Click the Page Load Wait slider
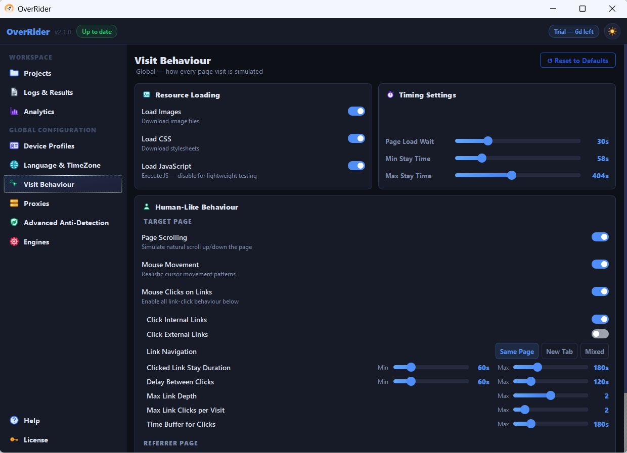 [x=518, y=141]
